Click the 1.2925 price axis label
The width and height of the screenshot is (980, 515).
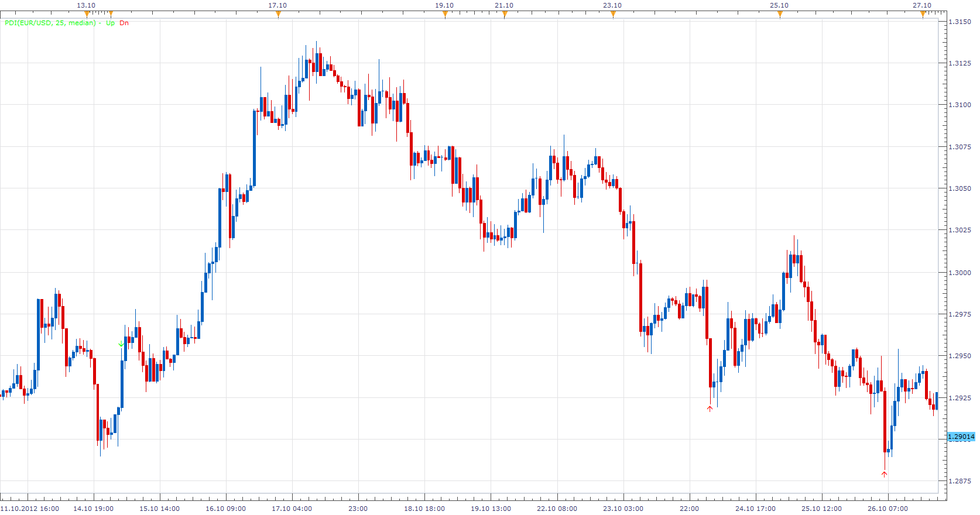point(960,398)
